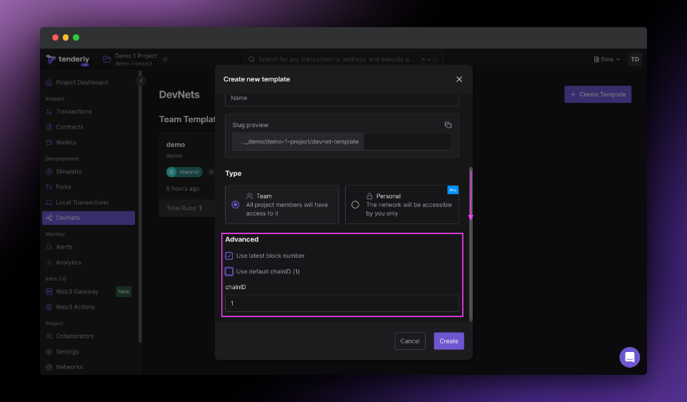Screen dimensions: 687x402
Task: Click the Tenderly logo icon
Action: tap(51, 59)
